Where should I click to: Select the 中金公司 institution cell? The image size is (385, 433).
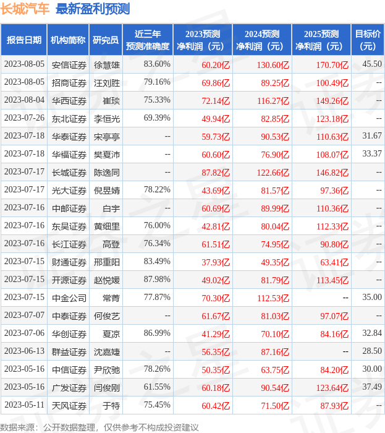click(x=69, y=298)
